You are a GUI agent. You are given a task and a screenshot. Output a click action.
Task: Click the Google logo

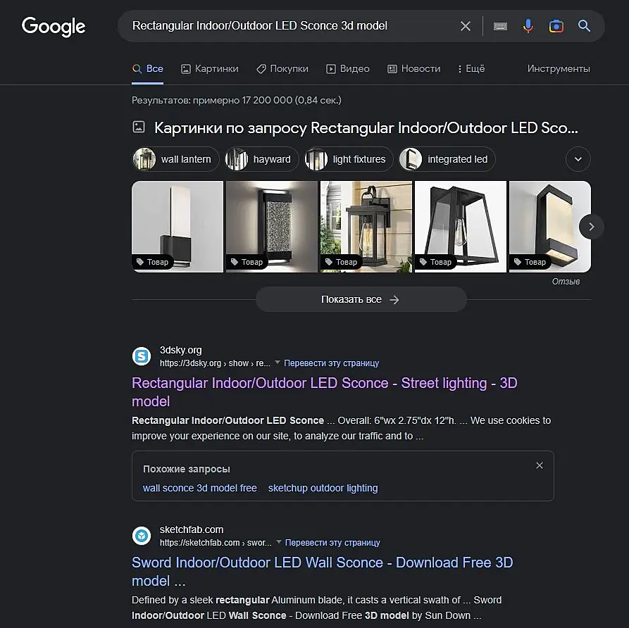[54, 27]
